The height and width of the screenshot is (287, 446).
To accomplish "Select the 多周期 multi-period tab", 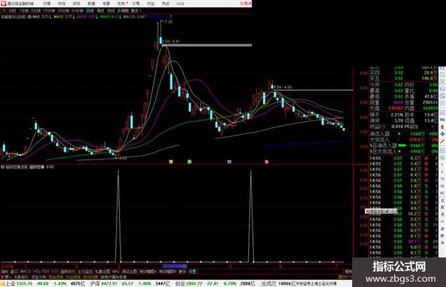I will 123,11.
